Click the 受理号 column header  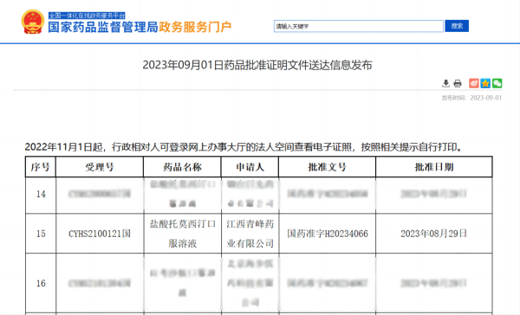(100, 167)
